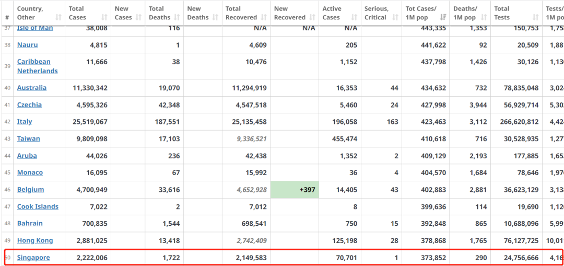Select Taiwan total recovered 9,336,521
The height and width of the screenshot is (266, 564).
point(251,138)
